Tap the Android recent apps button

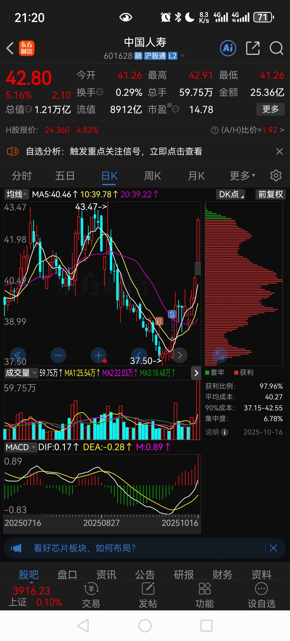pyautogui.click(x=206, y=626)
